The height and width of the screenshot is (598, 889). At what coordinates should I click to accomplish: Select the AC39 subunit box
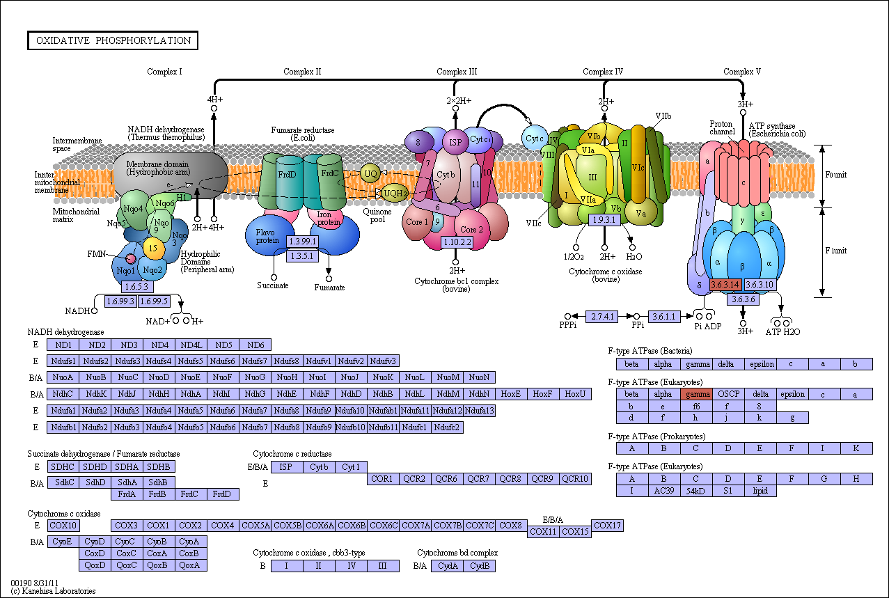pos(664,491)
